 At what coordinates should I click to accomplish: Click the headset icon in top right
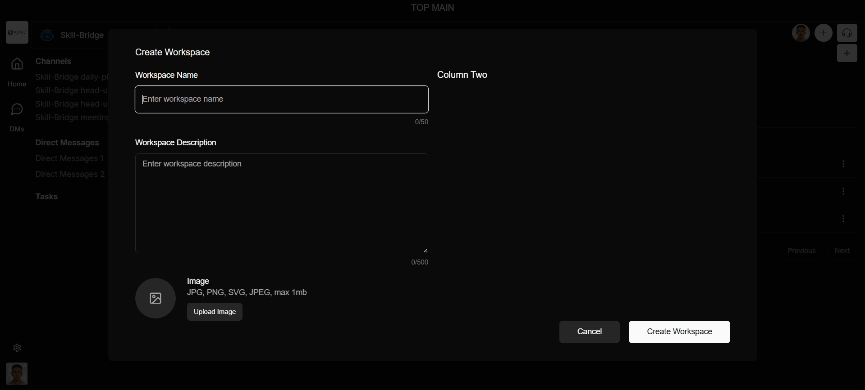click(x=847, y=33)
